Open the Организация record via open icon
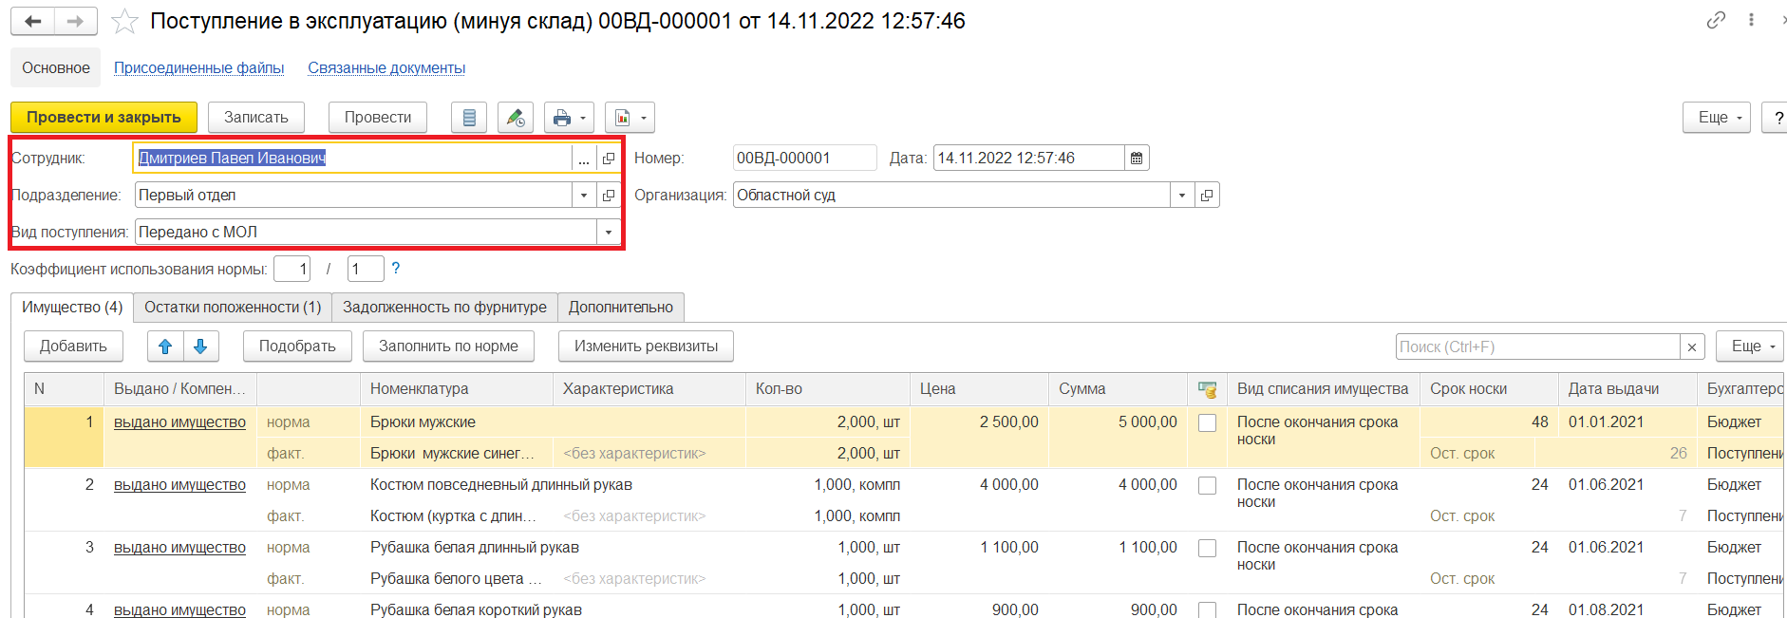The image size is (1787, 618). point(1207,196)
